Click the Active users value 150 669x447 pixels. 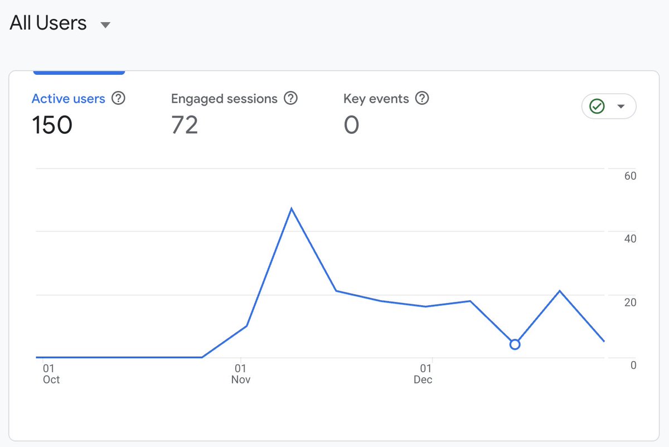click(52, 125)
